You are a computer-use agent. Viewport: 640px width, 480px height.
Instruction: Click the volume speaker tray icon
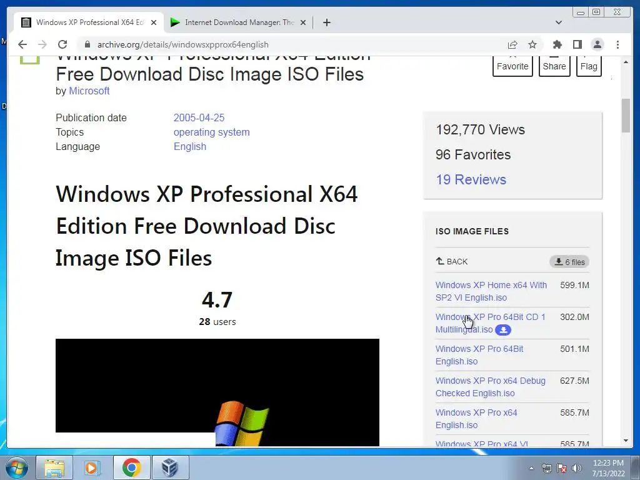[577, 468]
